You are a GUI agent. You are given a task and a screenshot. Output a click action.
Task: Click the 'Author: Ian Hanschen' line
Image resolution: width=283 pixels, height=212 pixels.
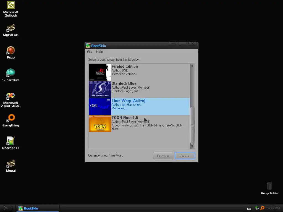(126, 105)
